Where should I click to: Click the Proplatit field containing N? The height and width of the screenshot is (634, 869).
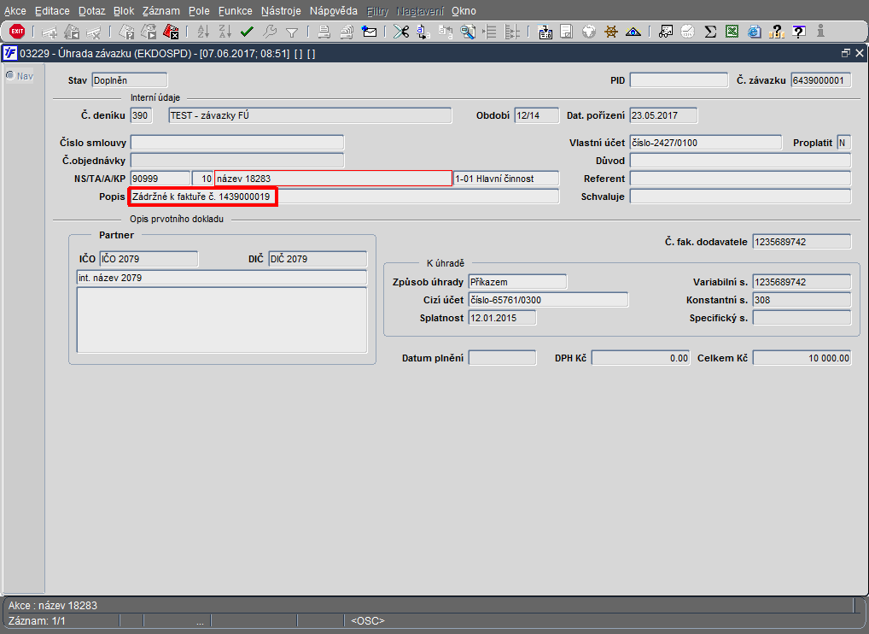tap(843, 143)
